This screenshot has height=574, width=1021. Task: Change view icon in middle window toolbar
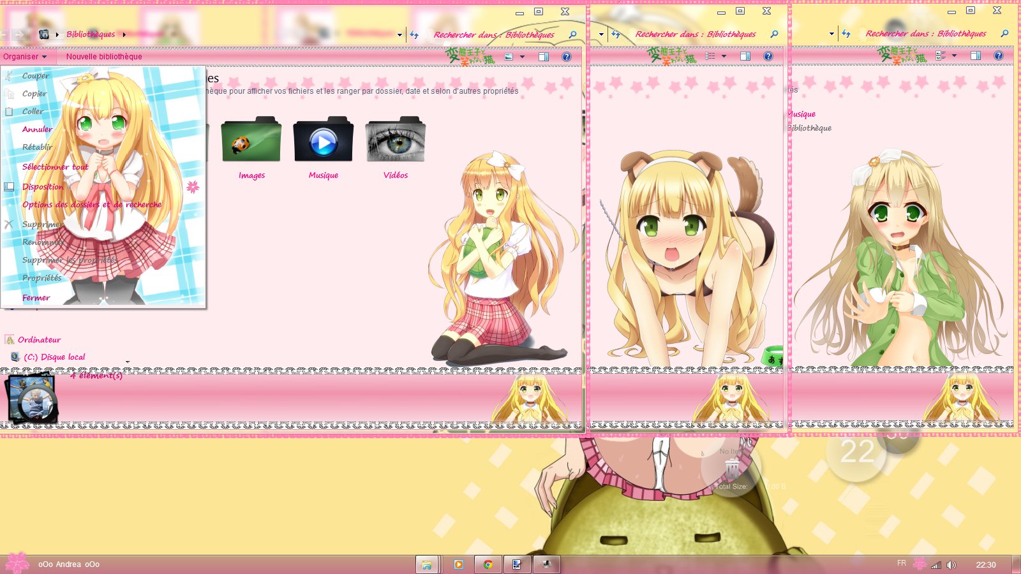pos(710,57)
